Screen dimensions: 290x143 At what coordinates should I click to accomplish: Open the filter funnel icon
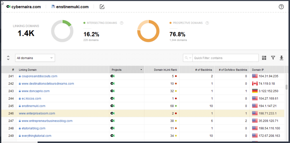click(x=273, y=58)
